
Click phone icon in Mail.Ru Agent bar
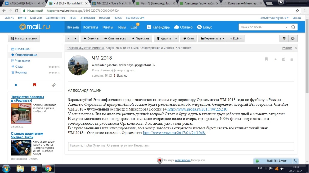[295, 161]
